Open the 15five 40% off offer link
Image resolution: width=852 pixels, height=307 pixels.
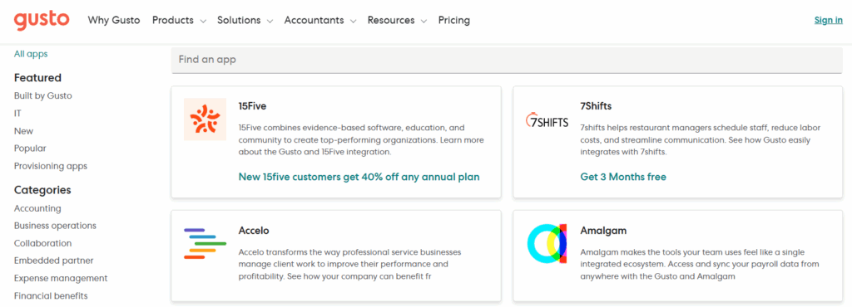359,177
